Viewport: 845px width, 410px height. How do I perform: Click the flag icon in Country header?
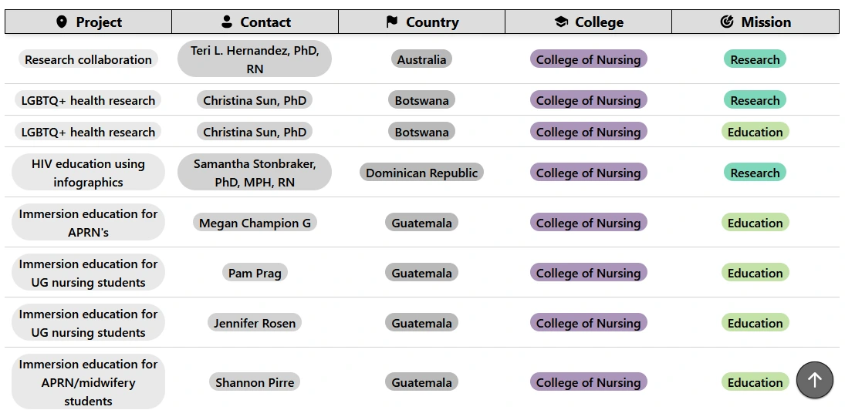pos(392,22)
